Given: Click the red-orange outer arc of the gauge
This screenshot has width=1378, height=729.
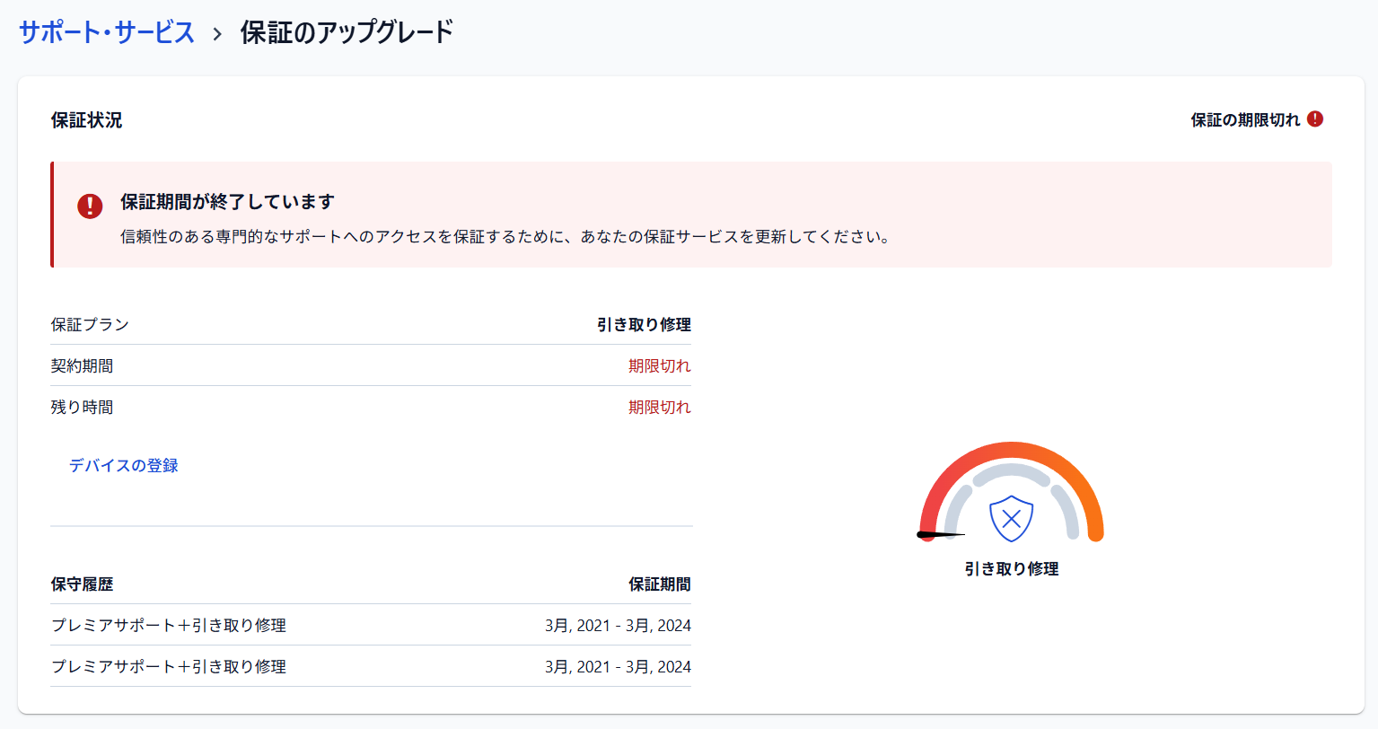Looking at the screenshot, I should click(x=1011, y=449).
